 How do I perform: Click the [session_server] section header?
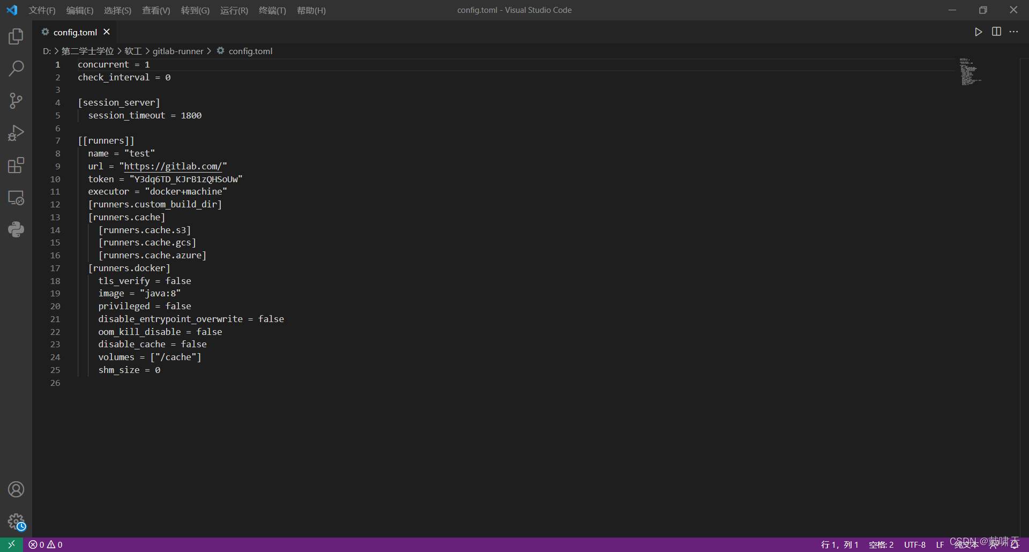[119, 102]
